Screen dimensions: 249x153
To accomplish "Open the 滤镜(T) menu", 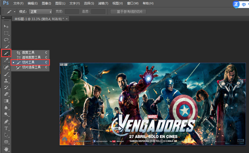I will tap(103, 3).
